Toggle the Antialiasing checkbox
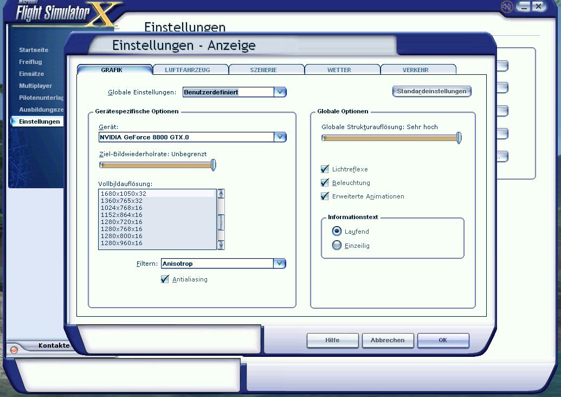The width and height of the screenshot is (561, 397). (x=165, y=279)
